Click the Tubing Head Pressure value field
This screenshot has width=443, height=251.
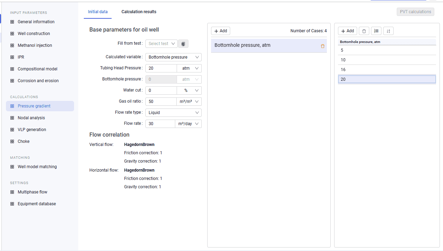tap(161, 68)
